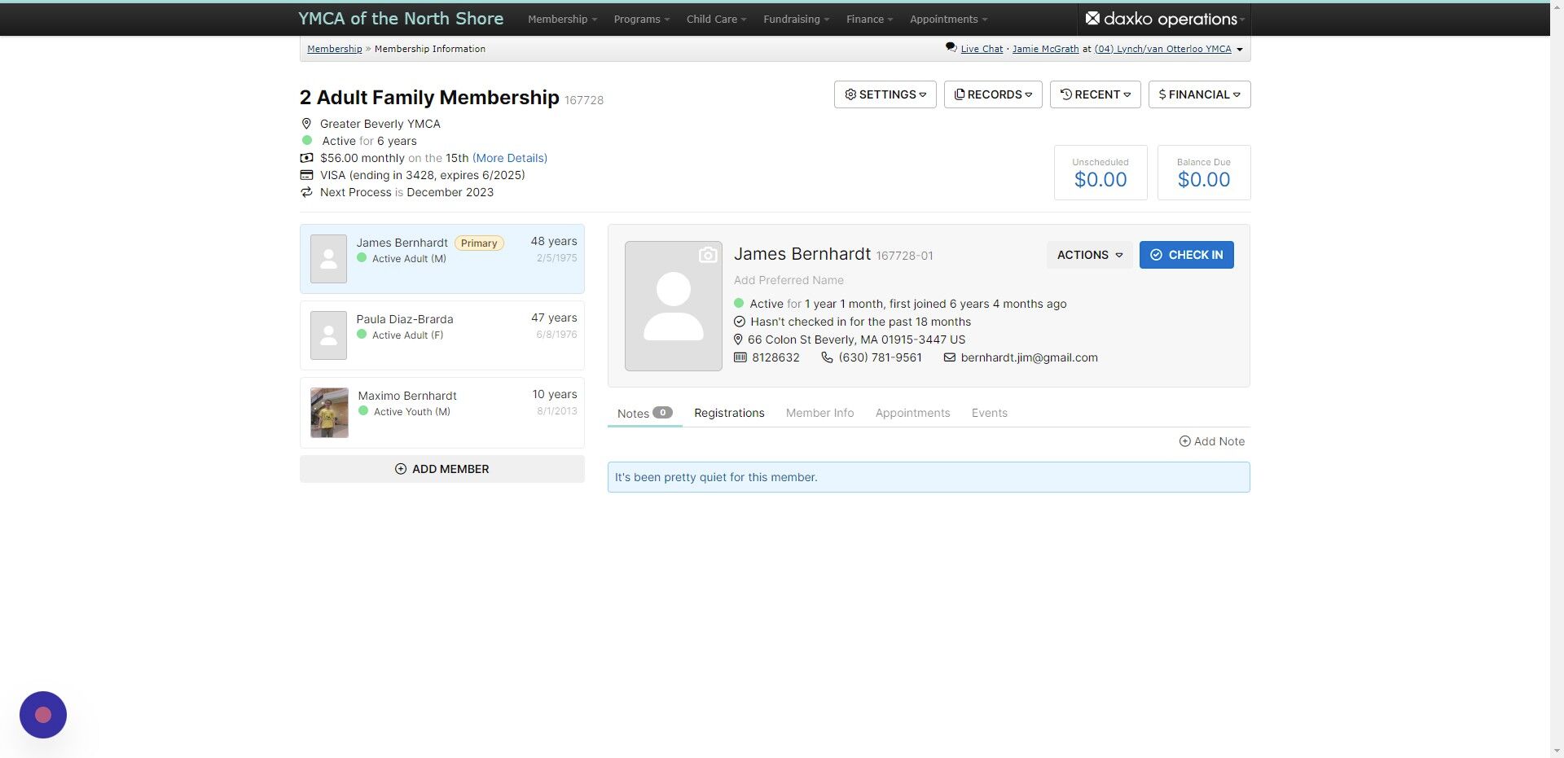
Task: Expand the SETTINGS dropdown
Action: coord(885,94)
